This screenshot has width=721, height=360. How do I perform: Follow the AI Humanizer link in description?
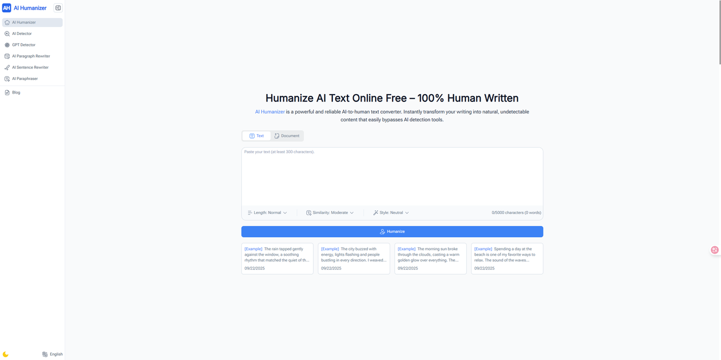coord(270,112)
